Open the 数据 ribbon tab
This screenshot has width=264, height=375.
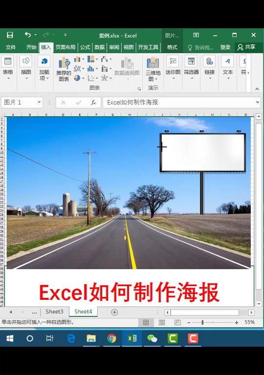(99, 47)
